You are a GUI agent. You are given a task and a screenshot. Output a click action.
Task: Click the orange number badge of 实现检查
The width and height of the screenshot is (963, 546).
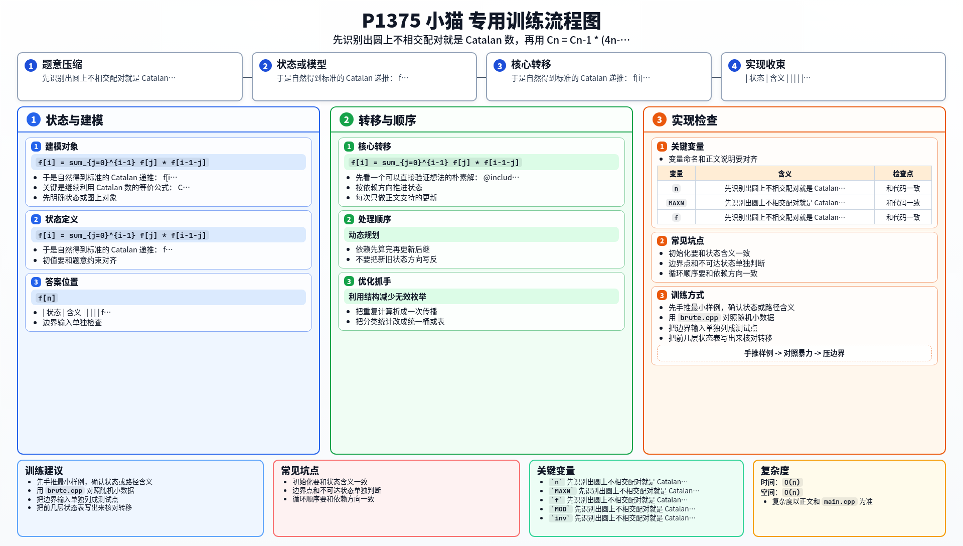click(x=660, y=119)
